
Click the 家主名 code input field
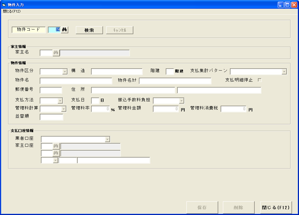46,53
